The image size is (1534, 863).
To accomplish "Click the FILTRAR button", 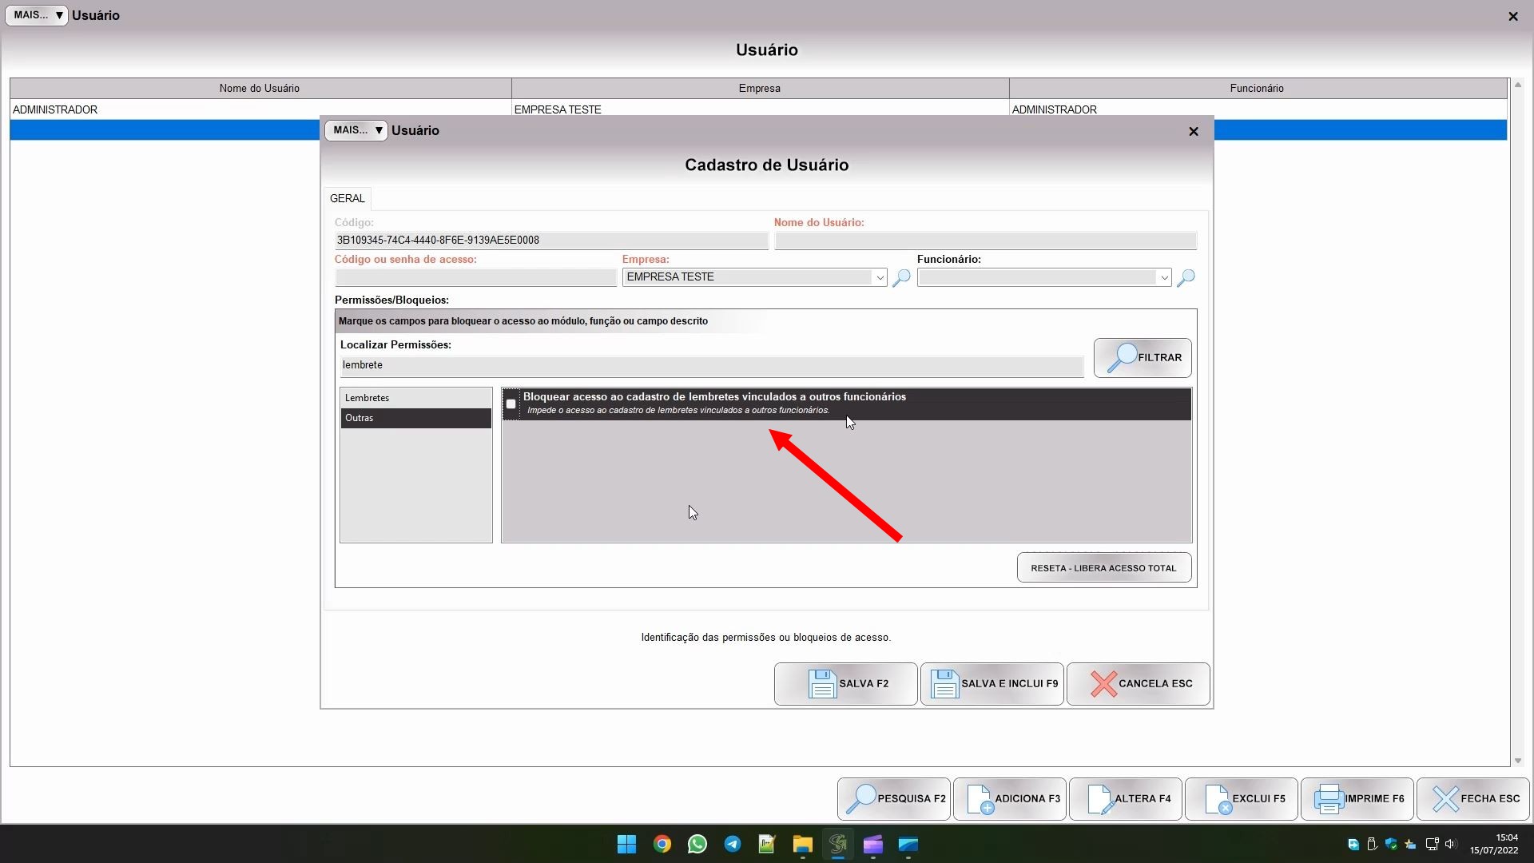I will (x=1143, y=357).
